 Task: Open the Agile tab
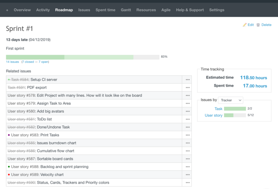pyautogui.click(x=166, y=10)
